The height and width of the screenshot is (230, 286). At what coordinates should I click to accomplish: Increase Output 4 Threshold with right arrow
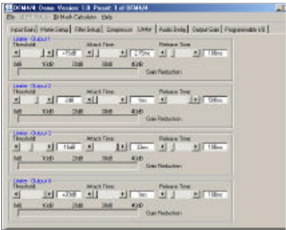(50, 194)
